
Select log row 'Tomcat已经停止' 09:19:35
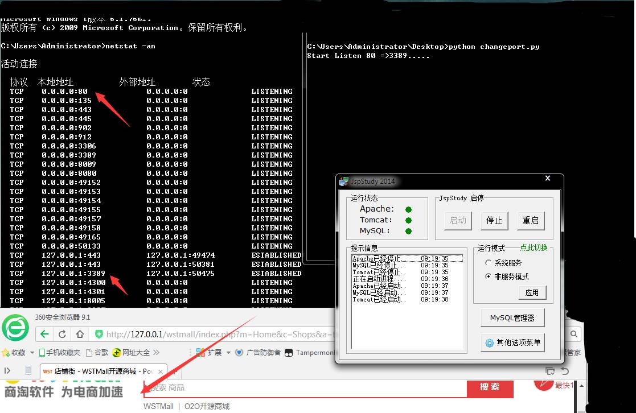pos(407,272)
